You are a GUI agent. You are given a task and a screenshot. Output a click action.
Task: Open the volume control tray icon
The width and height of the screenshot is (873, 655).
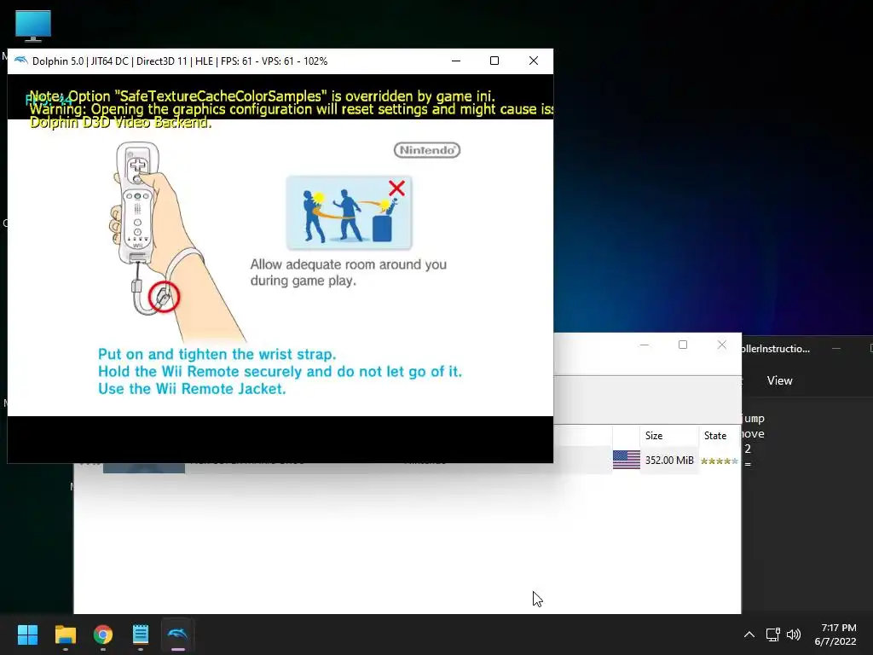pos(794,635)
